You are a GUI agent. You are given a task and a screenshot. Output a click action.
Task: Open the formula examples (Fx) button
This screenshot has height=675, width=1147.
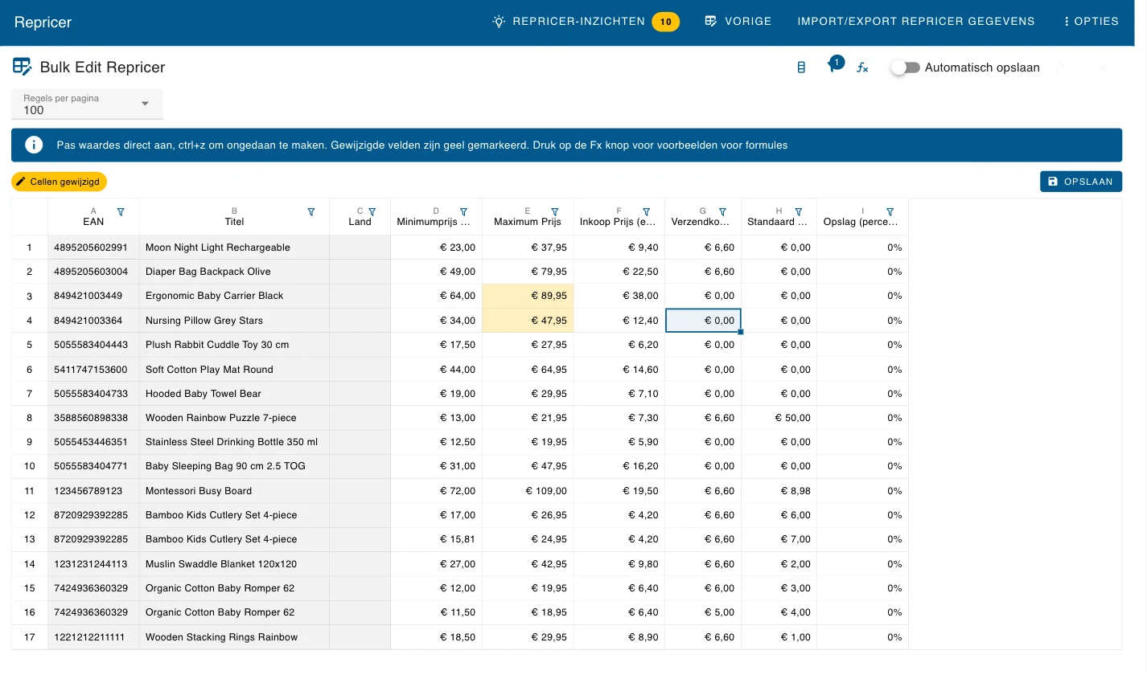tap(862, 68)
